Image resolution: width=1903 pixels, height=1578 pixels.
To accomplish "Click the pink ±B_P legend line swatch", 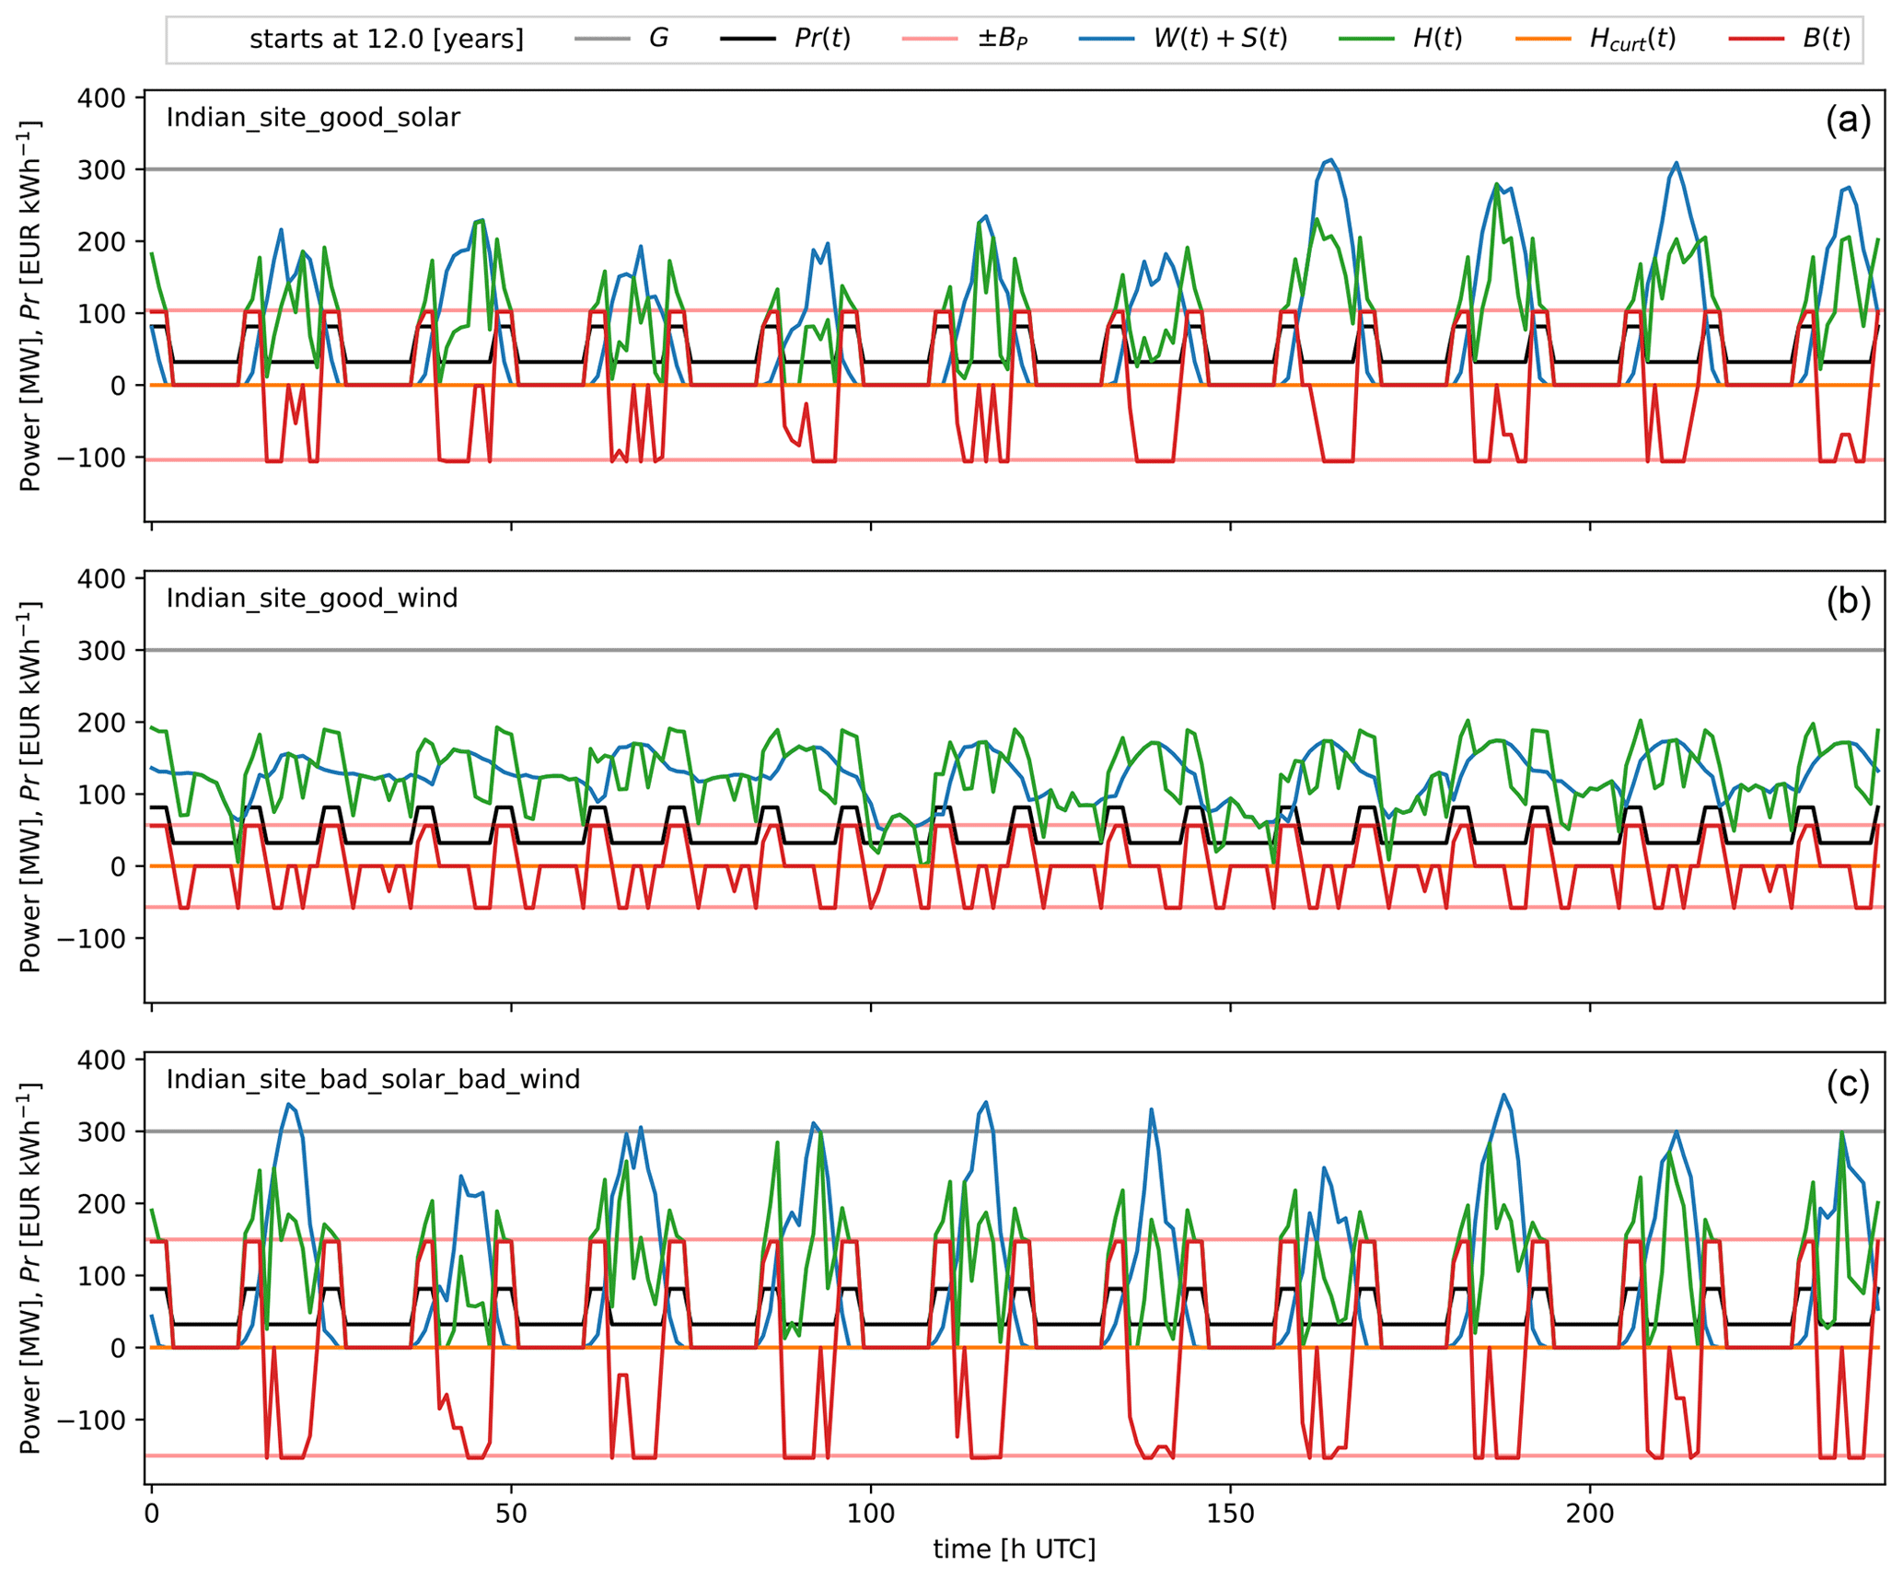I will click(931, 39).
